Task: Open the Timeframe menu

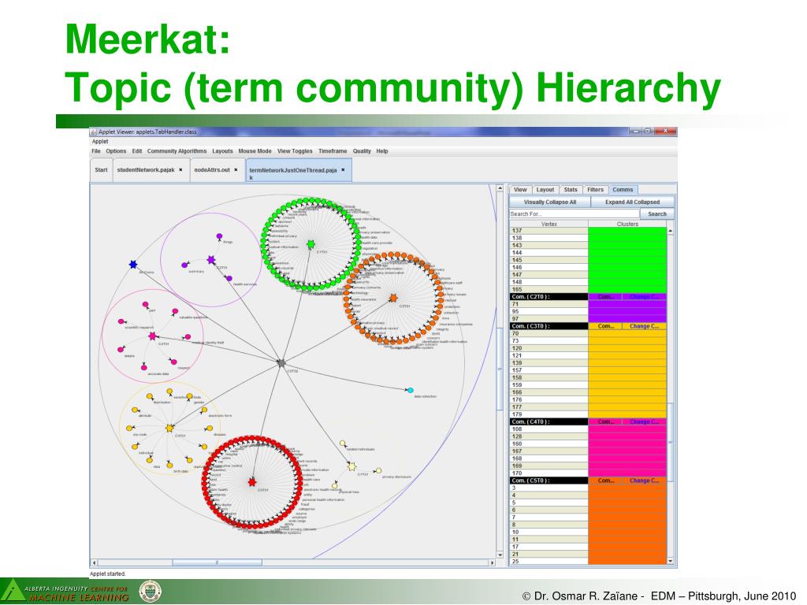Action: click(333, 151)
